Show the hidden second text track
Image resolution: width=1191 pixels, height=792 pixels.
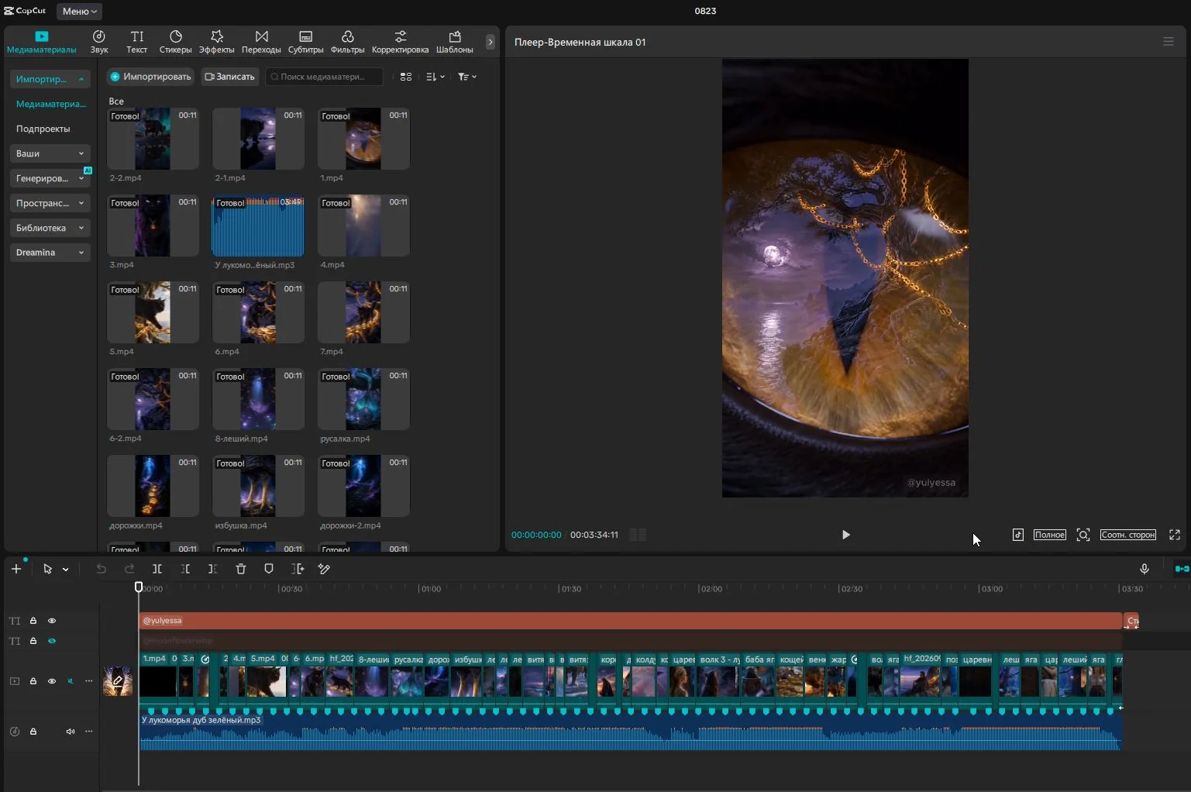click(52, 641)
